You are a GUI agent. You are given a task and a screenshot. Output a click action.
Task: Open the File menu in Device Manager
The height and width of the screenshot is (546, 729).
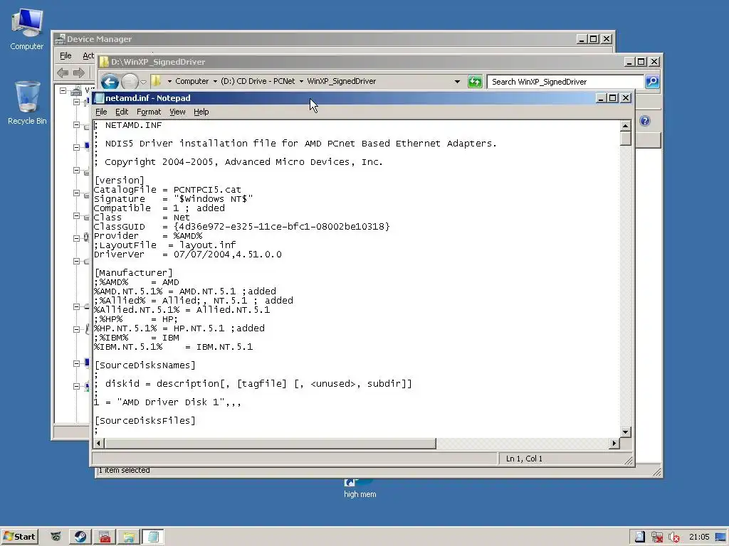point(65,55)
